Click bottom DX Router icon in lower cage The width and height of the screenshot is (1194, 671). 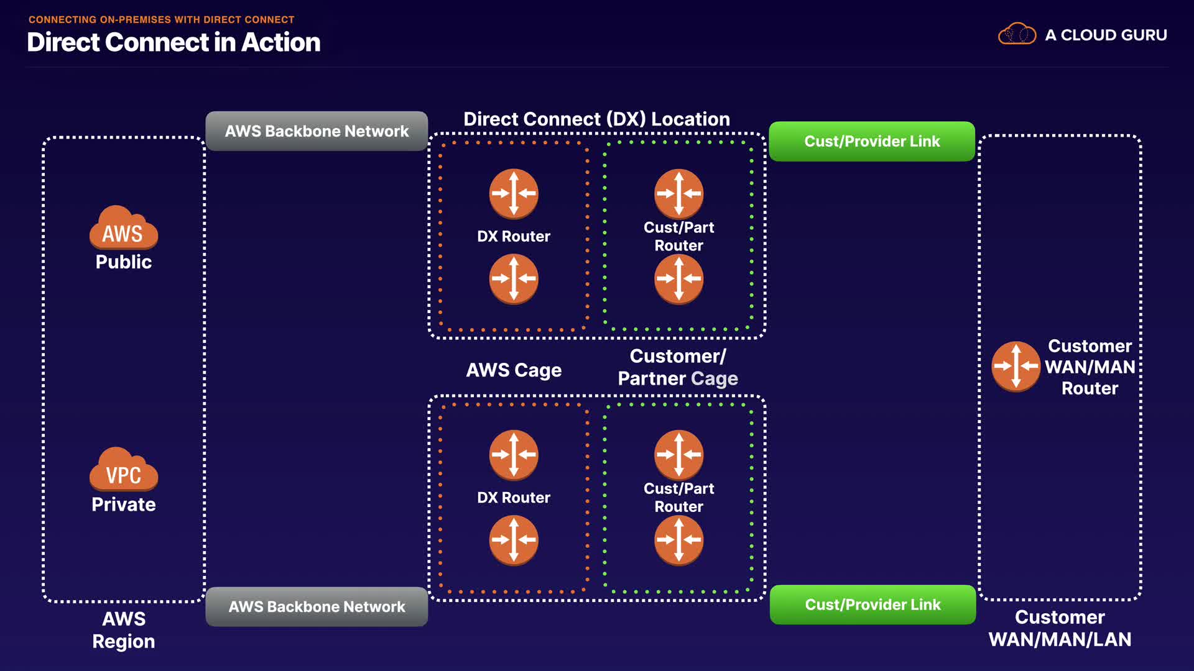514,540
